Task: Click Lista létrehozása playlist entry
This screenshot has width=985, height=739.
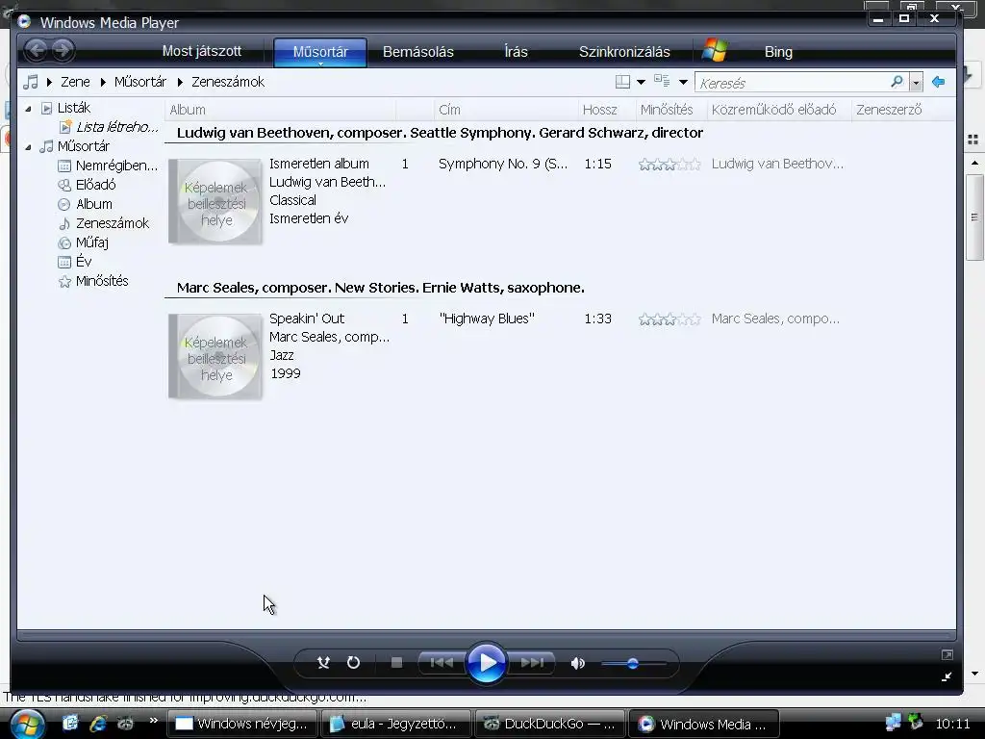Action: [116, 127]
